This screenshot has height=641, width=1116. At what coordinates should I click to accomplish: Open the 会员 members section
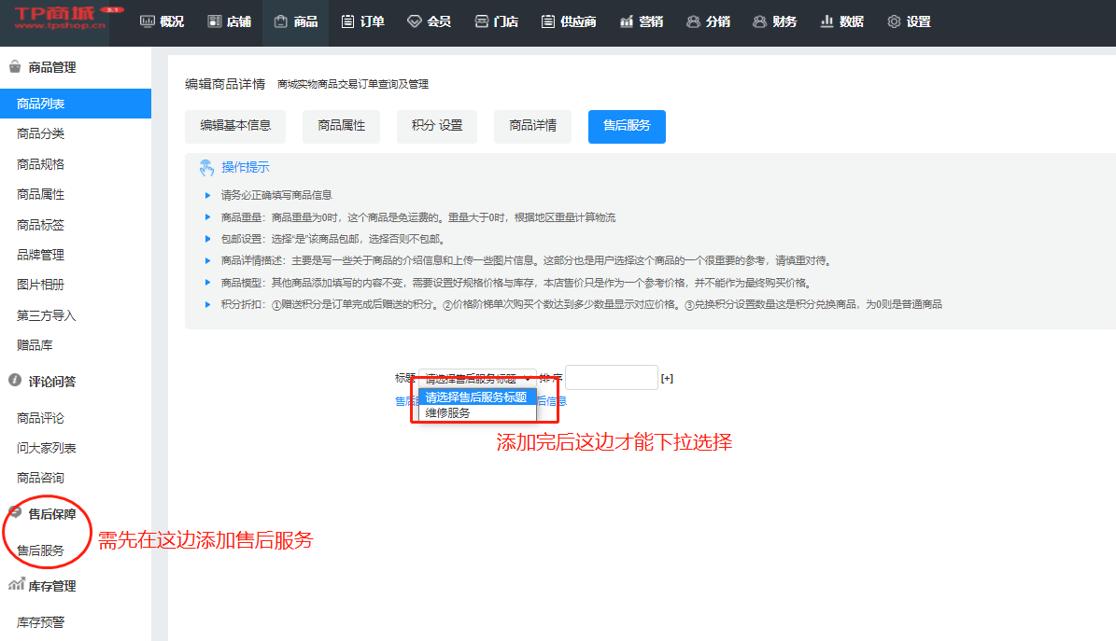point(429,21)
